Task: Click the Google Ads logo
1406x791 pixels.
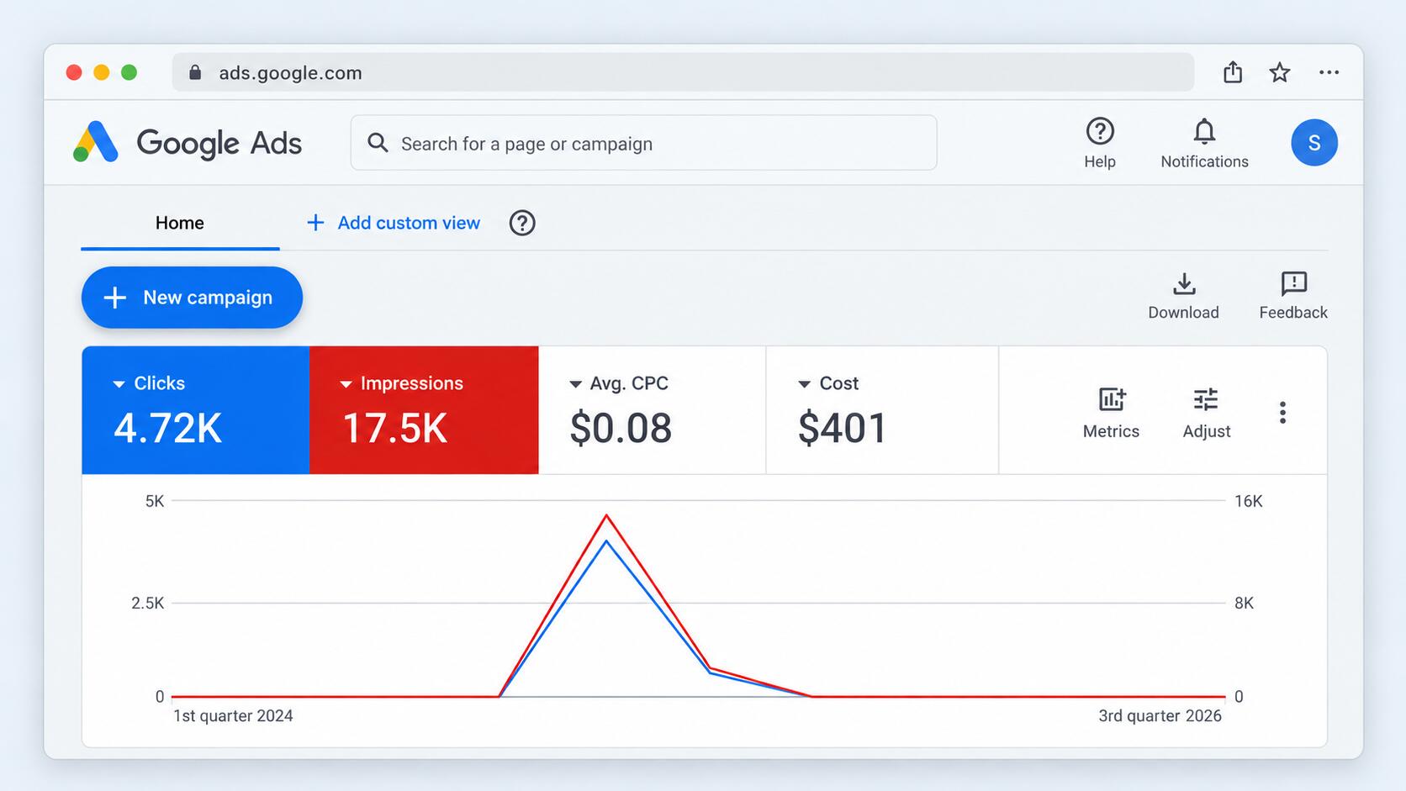Action: pyautogui.click(x=187, y=142)
